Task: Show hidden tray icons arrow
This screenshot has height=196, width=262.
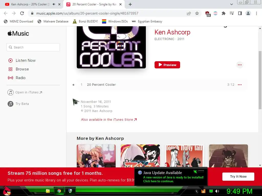Action: [197, 191]
